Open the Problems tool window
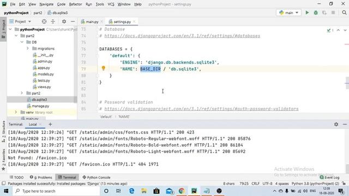 coord(41,177)
